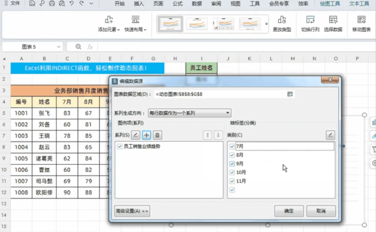Open the 数据 ribbon tab
This screenshot has width=376, height=232.
tap(197, 4)
